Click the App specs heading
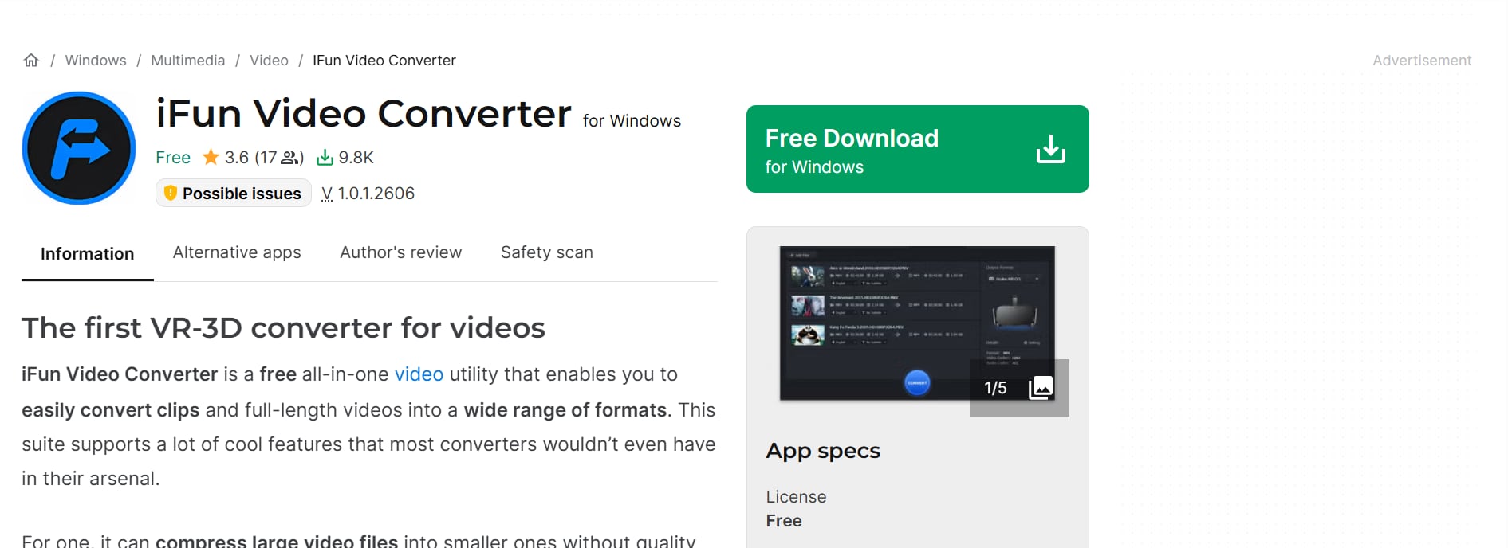Image resolution: width=1508 pixels, height=548 pixels. point(823,451)
